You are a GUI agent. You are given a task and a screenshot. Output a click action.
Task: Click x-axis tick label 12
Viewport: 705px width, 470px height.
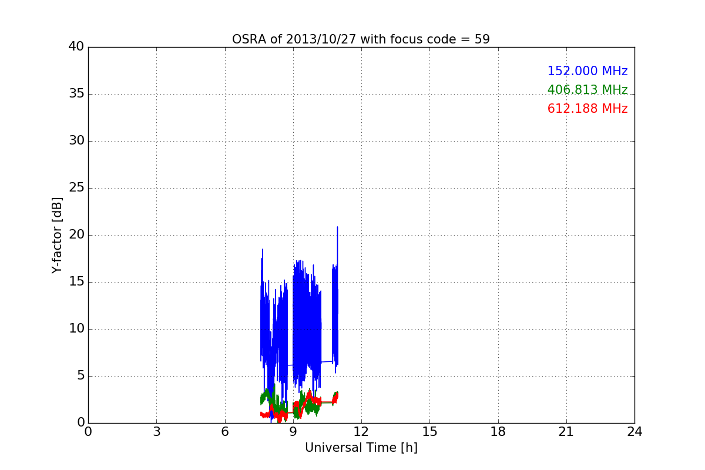tap(361, 432)
